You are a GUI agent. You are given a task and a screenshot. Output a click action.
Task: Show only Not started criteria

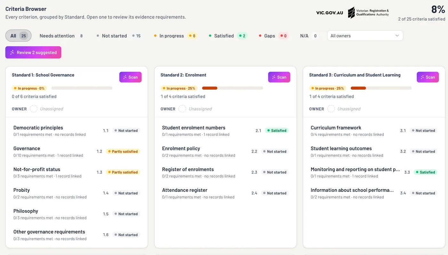tap(119, 36)
